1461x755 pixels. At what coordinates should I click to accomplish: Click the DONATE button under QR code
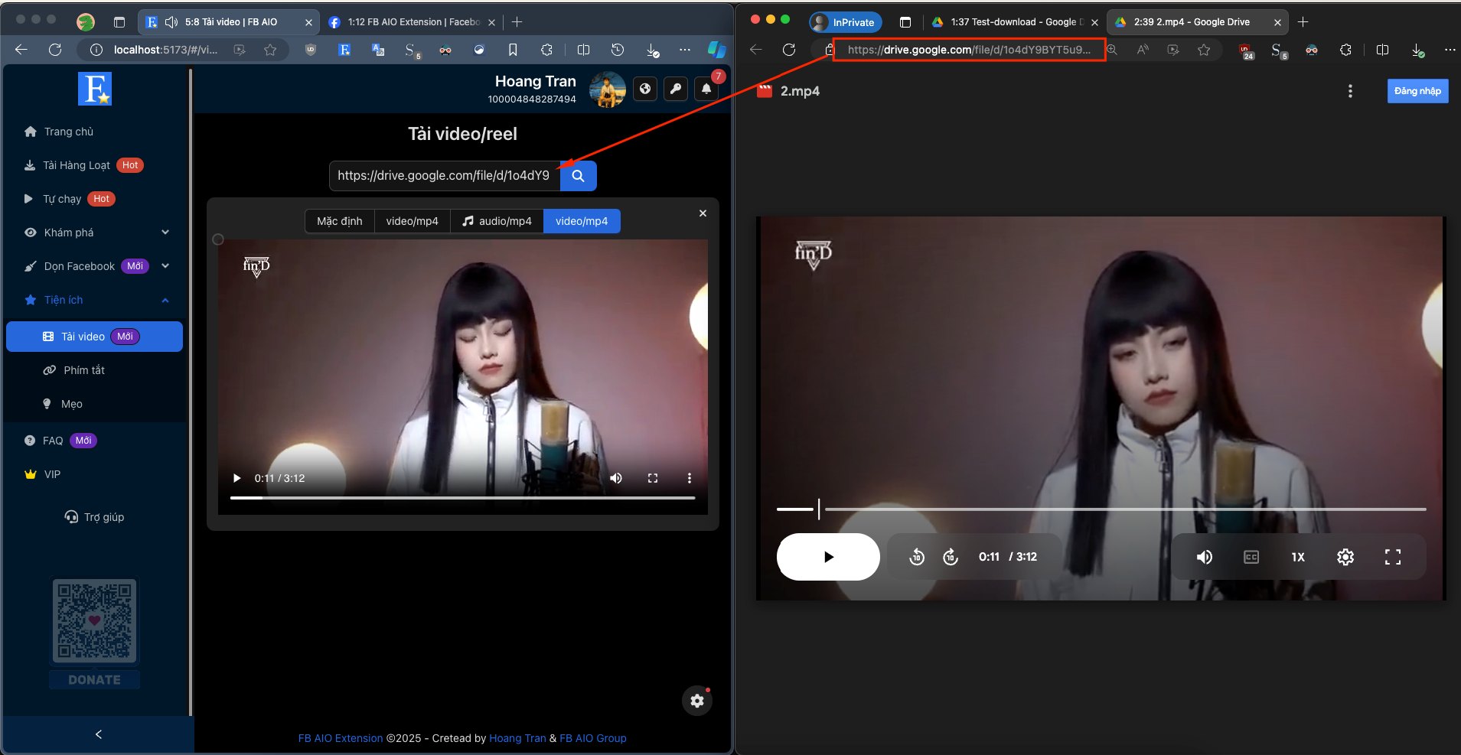(x=94, y=680)
